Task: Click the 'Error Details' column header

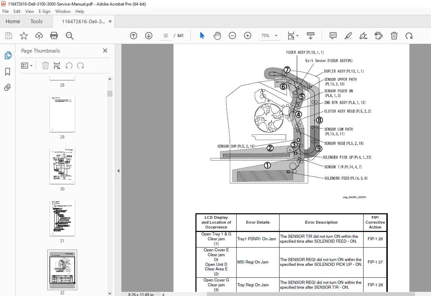Action: (258, 222)
